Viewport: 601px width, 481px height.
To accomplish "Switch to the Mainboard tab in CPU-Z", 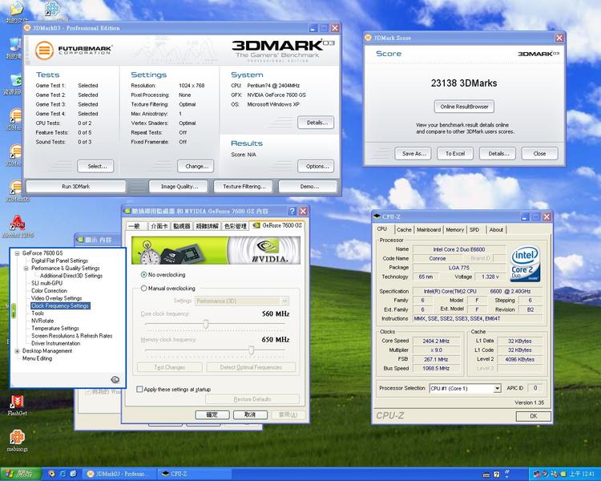I will (429, 230).
